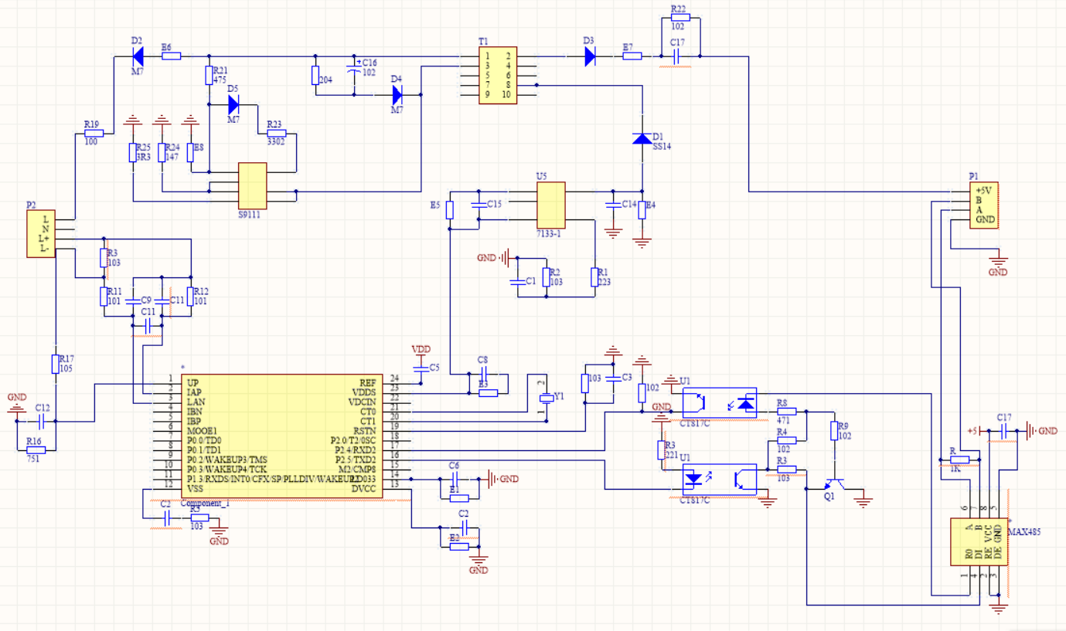The width and height of the screenshot is (1066, 631).
Task: Select the "P2.4/RXD2" pin label
Action: (355, 450)
